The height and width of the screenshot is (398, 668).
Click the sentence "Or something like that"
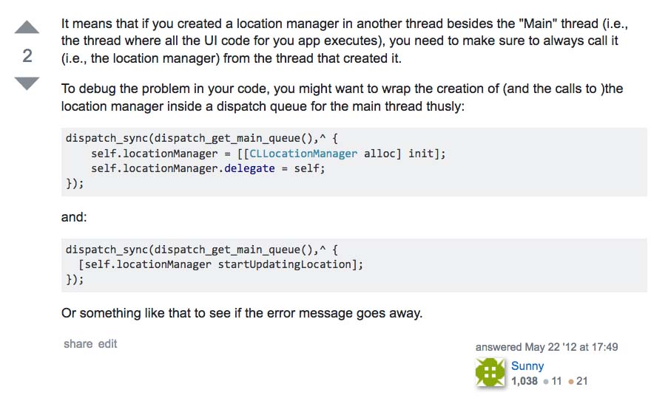coord(241,312)
